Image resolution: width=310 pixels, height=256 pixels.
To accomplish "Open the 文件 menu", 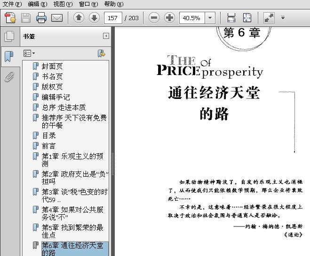I will tap(12, 4).
